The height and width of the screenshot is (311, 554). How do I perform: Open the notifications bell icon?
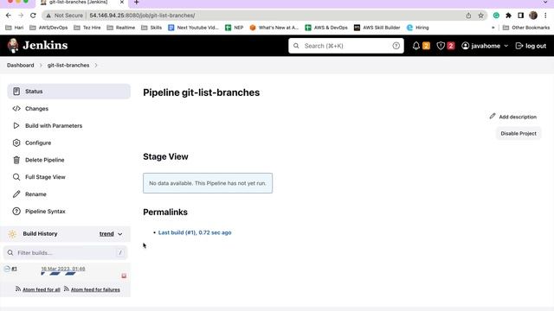pos(416,46)
